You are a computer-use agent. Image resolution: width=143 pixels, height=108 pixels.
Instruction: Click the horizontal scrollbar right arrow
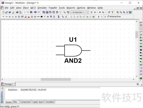pos(134,79)
